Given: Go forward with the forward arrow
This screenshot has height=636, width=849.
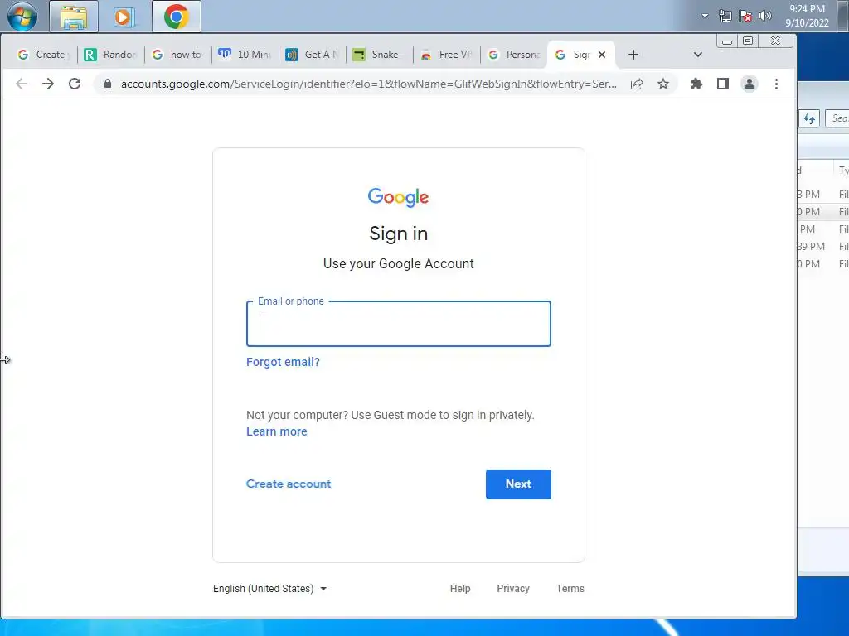Looking at the screenshot, I should 48,84.
